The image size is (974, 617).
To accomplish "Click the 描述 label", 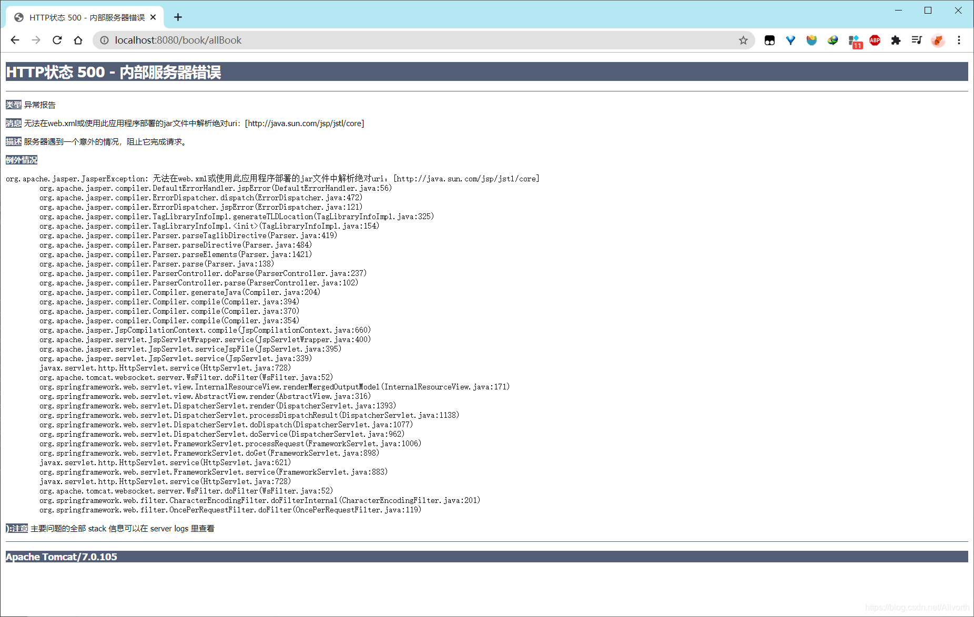I will pos(14,141).
